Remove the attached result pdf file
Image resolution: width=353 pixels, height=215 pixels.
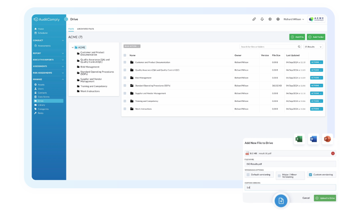(333, 153)
